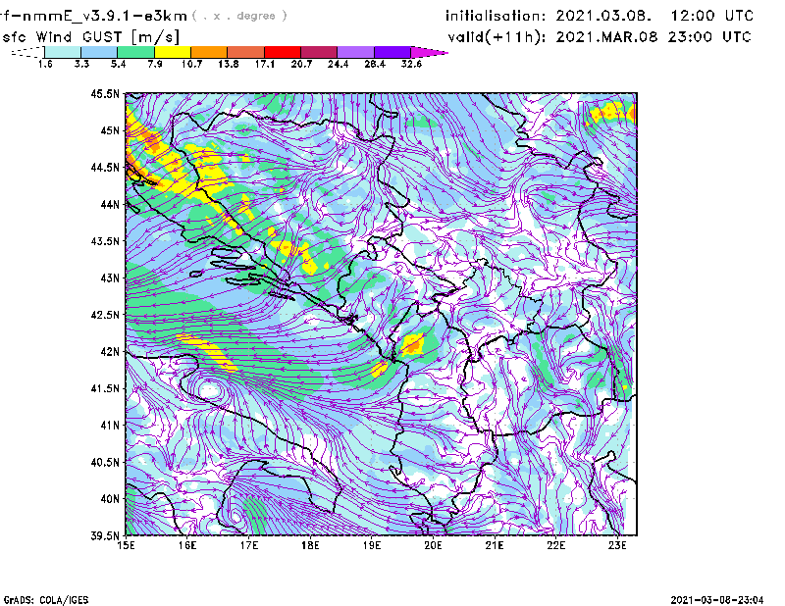
Task: Click the '45.5N' latitude label
Action: [105, 93]
